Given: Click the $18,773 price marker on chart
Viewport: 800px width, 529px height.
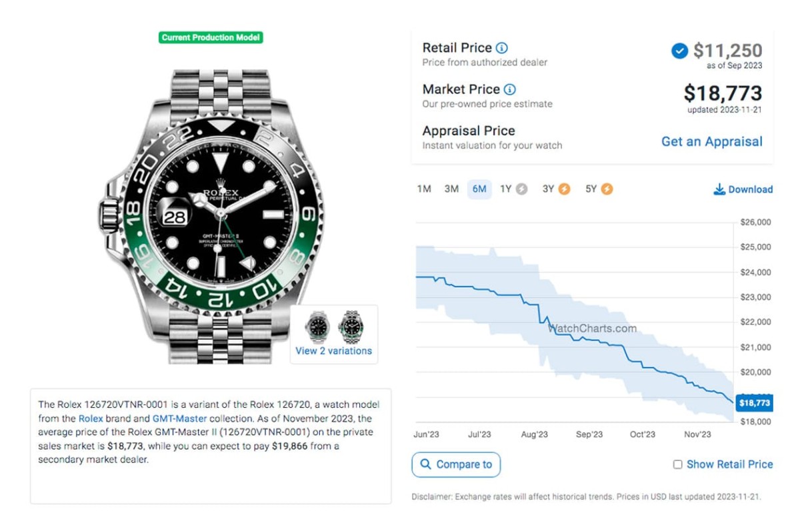Looking at the screenshot, I should pos(755,402).
